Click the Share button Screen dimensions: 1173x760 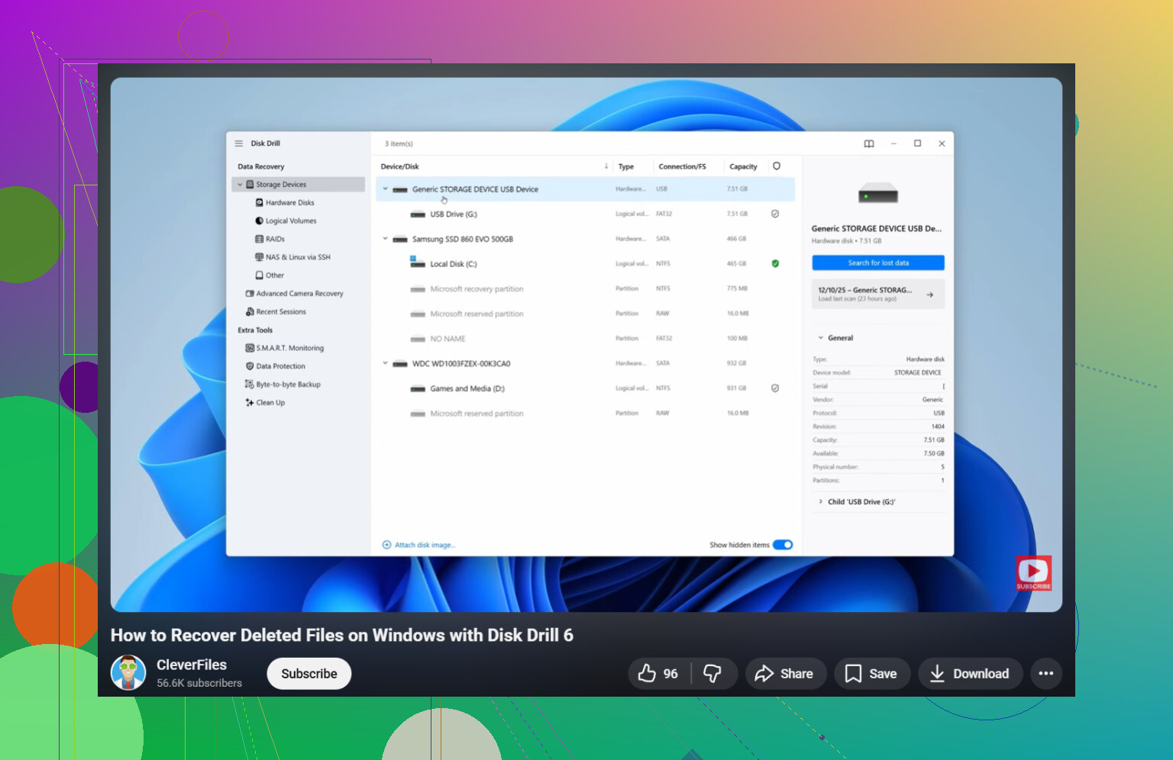(786, 674)
